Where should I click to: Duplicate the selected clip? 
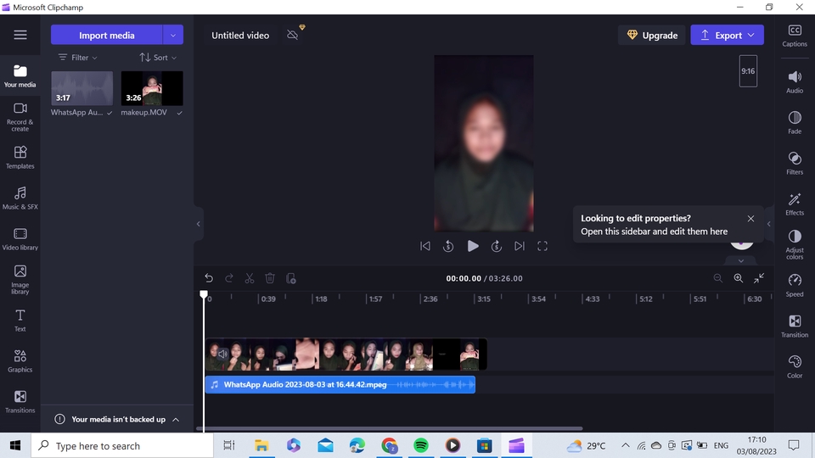[x=291, y=278]
